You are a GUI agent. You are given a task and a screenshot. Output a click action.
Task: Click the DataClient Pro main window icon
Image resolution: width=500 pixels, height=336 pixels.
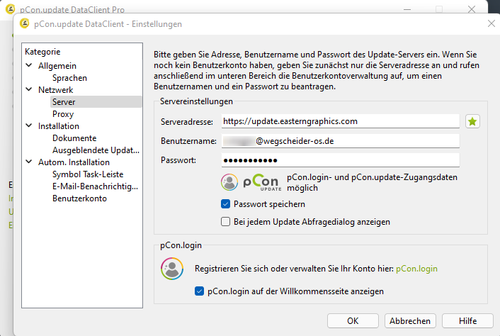[11, 9]
